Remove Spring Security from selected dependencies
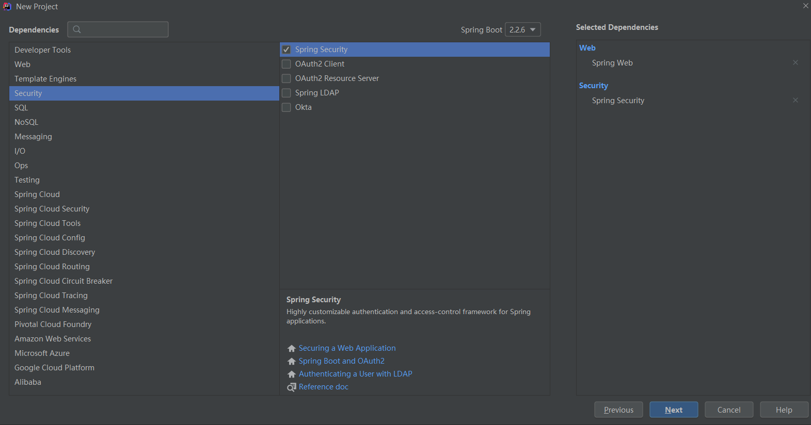 796,100
